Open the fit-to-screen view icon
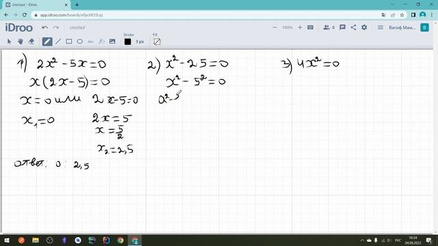The image size is (438, 246). point(310,27)
